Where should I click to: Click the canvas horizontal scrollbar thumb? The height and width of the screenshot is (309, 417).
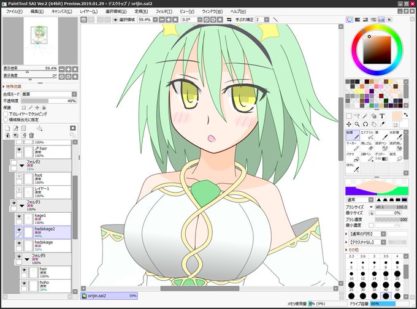200,288
